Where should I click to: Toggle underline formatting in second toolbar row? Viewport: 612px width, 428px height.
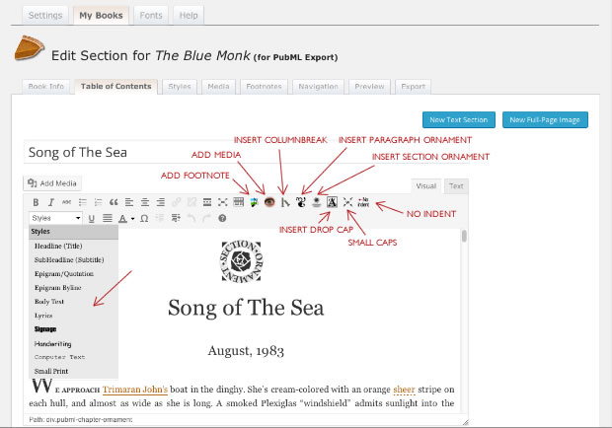tap(92, 218)
